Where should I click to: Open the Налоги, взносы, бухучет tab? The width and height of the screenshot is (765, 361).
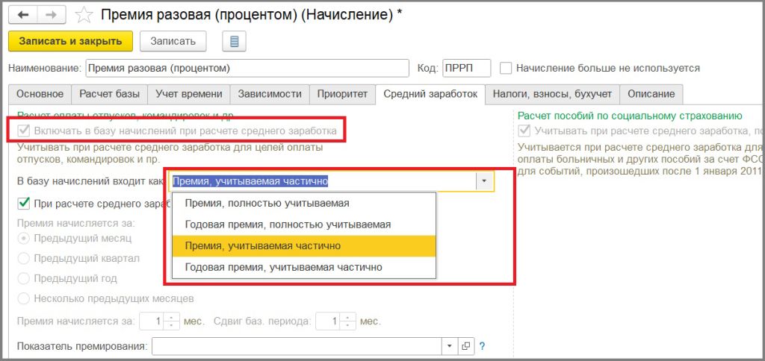coord(552,94)
